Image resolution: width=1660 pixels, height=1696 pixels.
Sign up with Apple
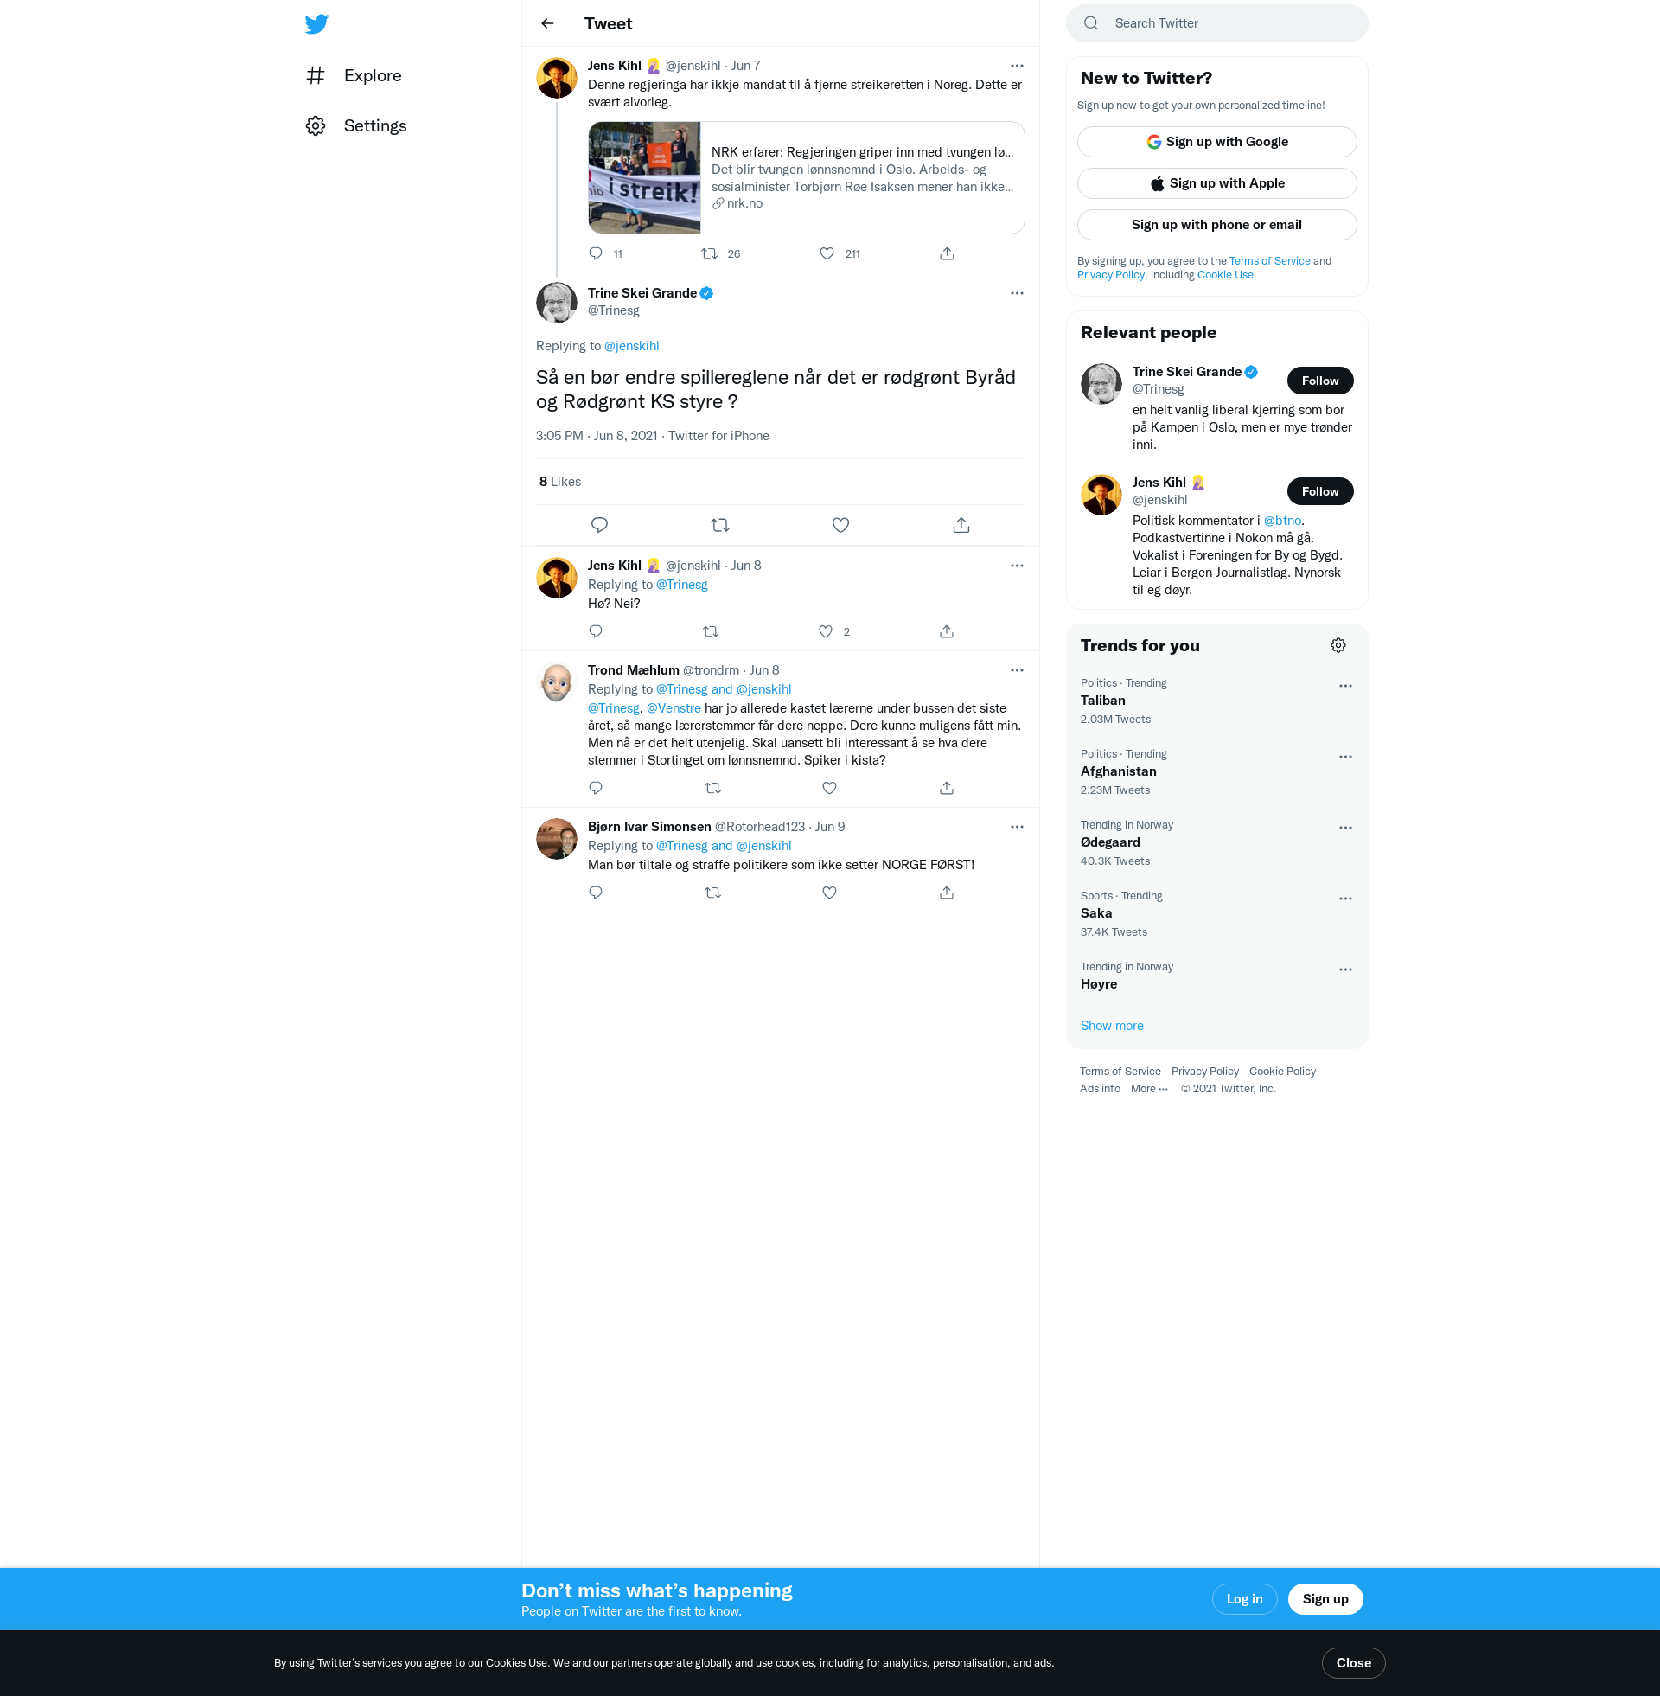coord(1216,183)
